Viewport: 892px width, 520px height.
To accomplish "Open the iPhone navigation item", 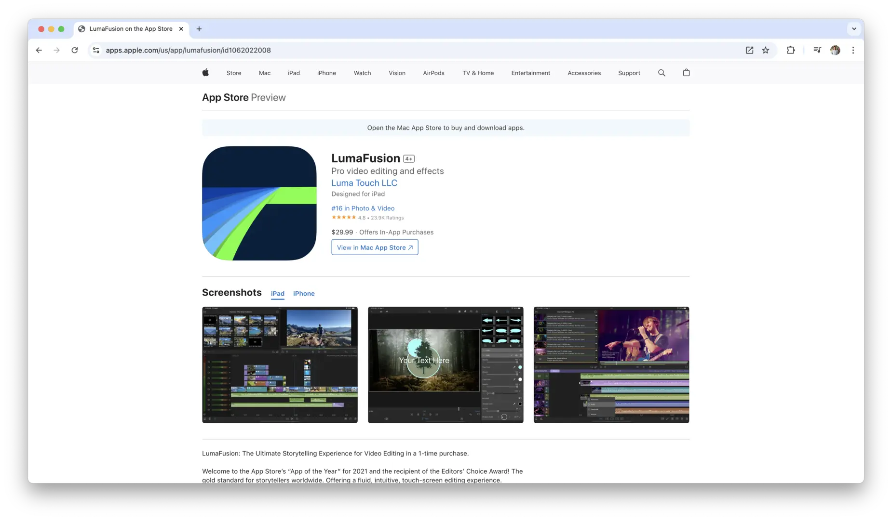I will pos(326,73).
